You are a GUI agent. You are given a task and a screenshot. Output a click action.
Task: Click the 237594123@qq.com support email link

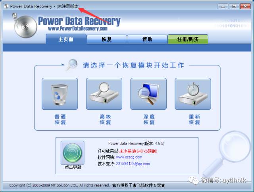[x=133, y=164]
